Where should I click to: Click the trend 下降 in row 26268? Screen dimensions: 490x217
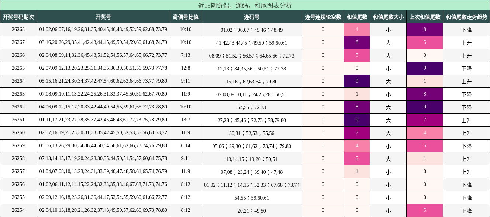point(466,30)
